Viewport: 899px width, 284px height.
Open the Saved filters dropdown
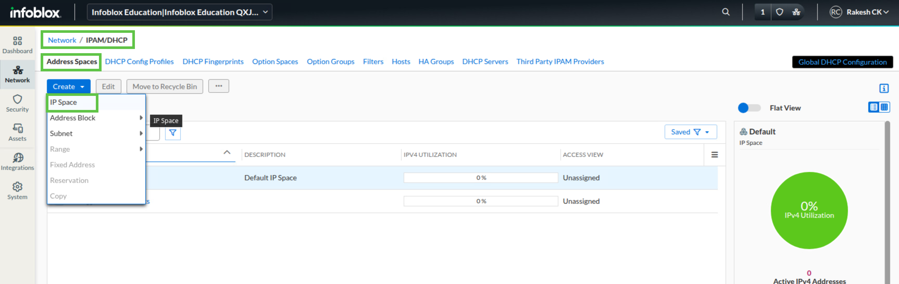(690, 132)
